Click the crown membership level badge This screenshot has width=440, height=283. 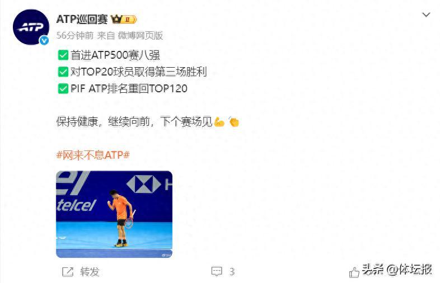coord(124,19)
